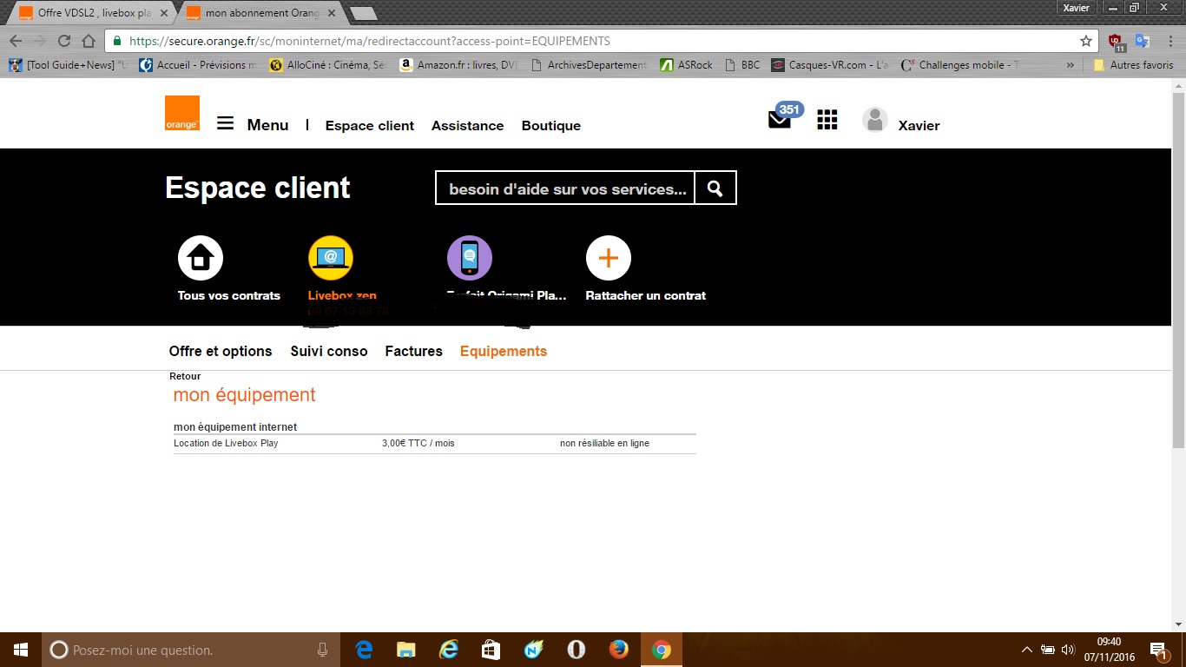1186x667 pixels.
Task: Open the hamburger Menu icon
Action: pyautogui.click(x=225, y=123)
